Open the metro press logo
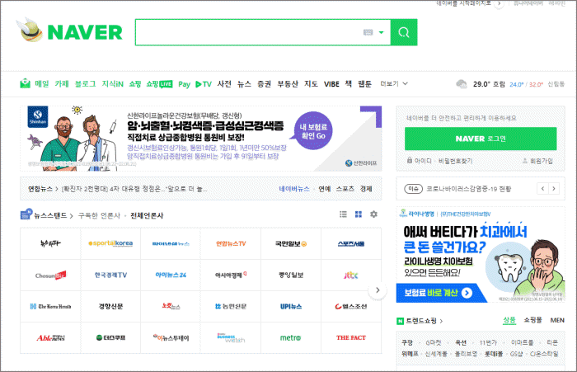 point(291,337)
